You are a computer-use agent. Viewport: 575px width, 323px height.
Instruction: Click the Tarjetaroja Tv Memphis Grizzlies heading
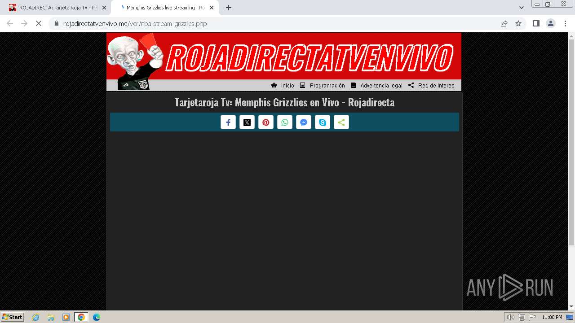[284, 102]
